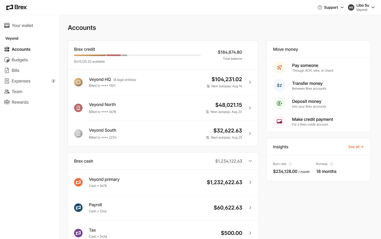Click the Veyond South building icon

78,134
